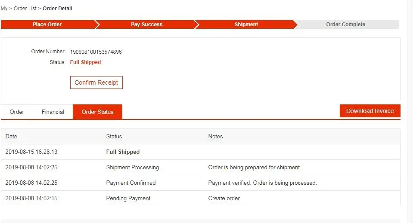Click the Pending Payment status row
The width and height of the screenshot is (413, 223).
coord(128,198)
